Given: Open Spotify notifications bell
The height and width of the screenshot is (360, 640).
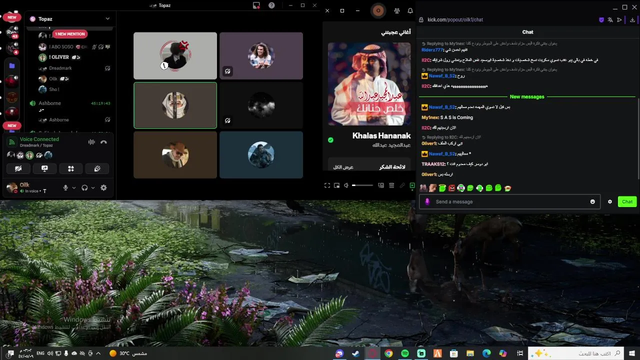Looking at the screenshot, I should click(x=410, y=10).
